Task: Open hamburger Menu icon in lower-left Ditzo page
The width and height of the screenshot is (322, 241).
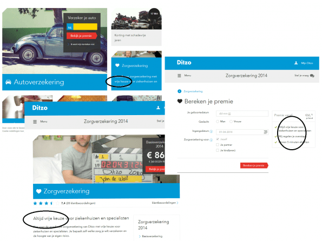Action: pos(35,122)
